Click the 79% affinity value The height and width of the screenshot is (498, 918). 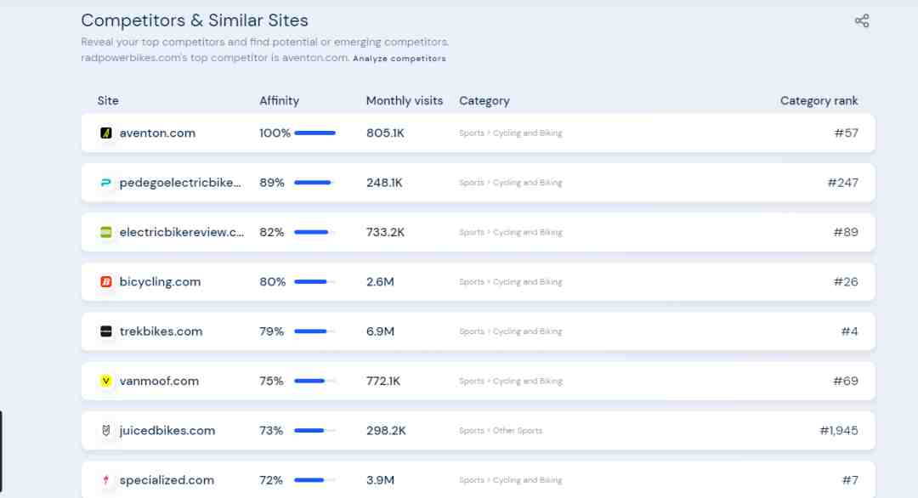tap(272, 331)
